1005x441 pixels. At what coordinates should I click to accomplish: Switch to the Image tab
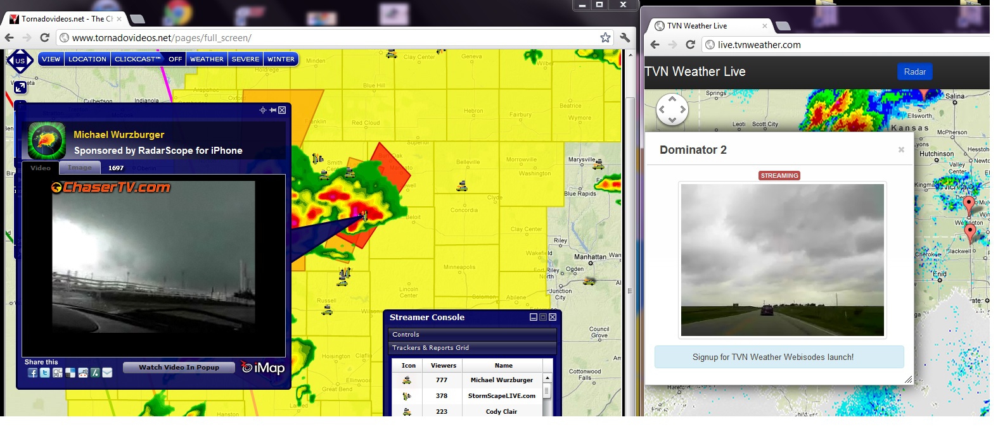pos(80,168)
